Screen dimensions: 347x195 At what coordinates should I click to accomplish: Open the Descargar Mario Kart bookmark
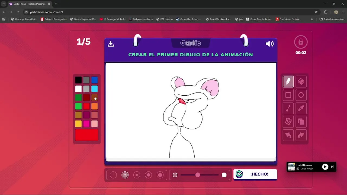[x=24, y=19]
